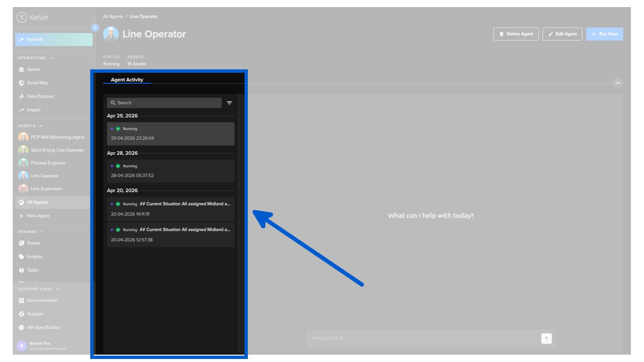Click the All Agents icon

pyautogui.click(x=21, y=202)
